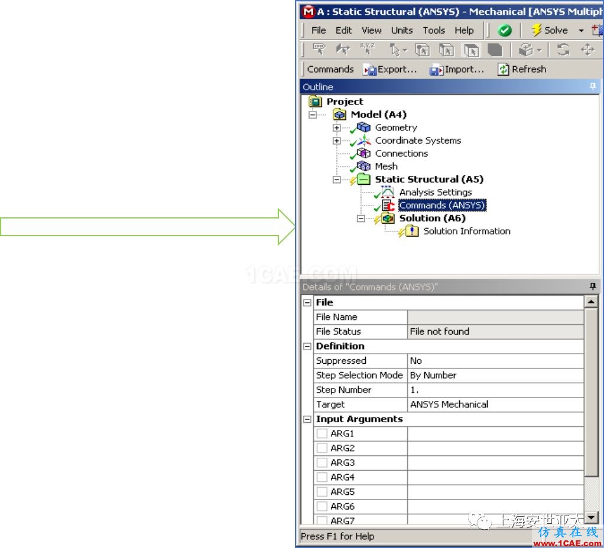This screenshot has height=548, width=604.
Task: Click the Pan view tool icon
Action: [587, 50]
